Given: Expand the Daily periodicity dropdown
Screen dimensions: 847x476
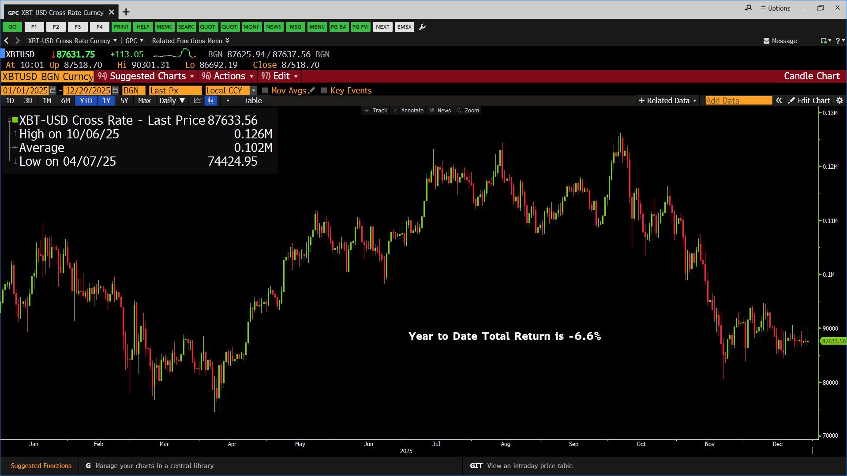Looking at the screenshot, I should click(x=172, y=100).
